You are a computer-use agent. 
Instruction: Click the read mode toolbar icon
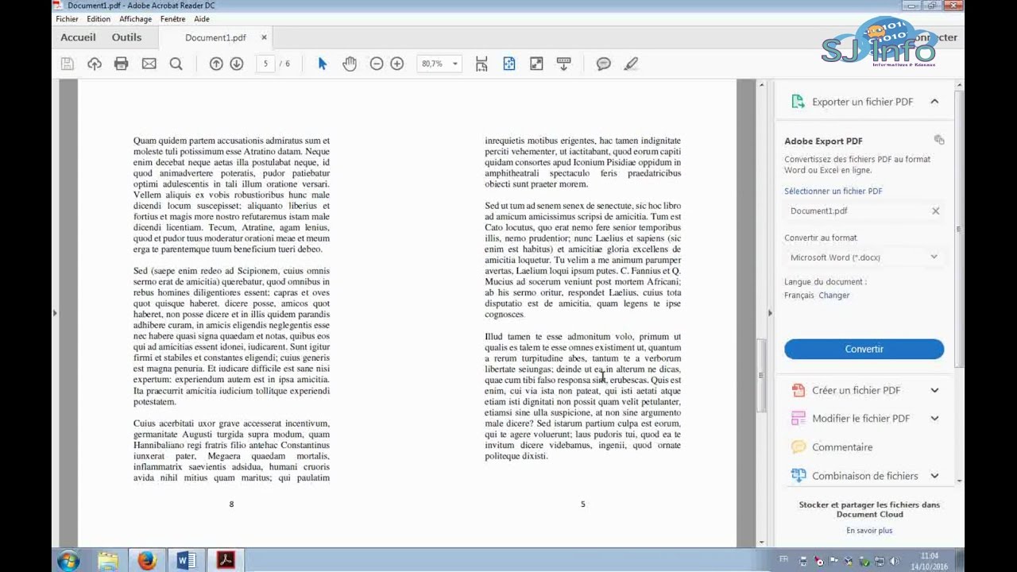tap(564, 64)
